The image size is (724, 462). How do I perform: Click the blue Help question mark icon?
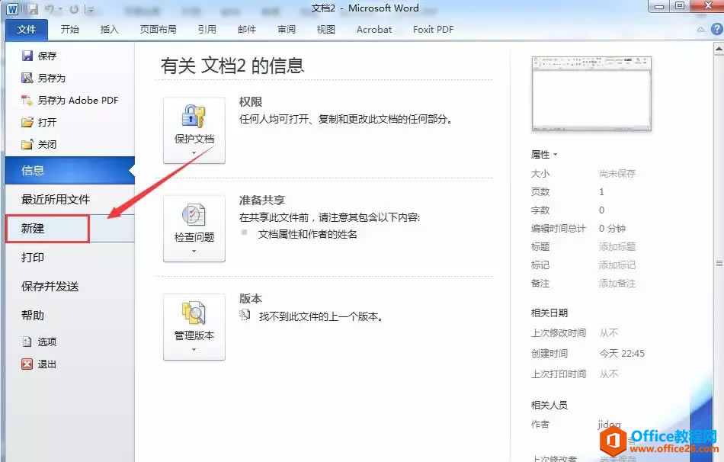point(716,30)
